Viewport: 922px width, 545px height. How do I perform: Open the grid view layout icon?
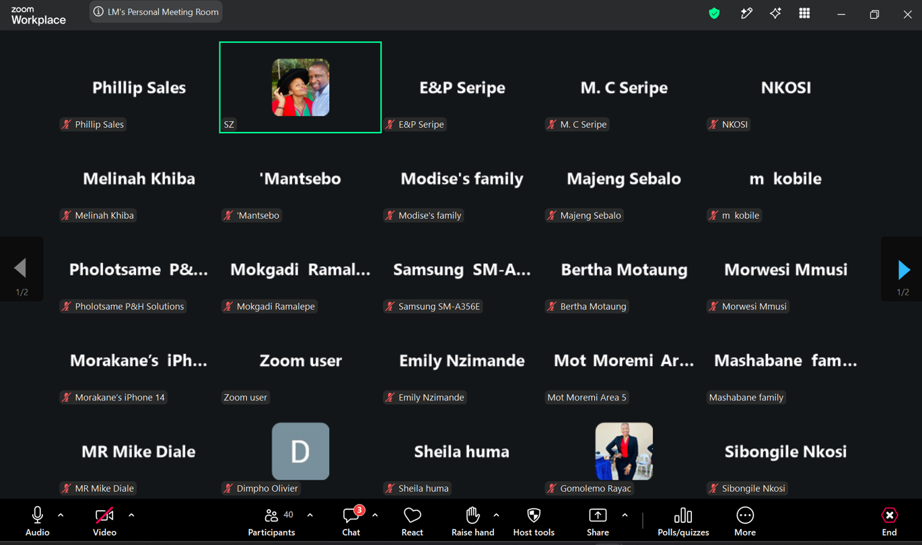point(804,13)
